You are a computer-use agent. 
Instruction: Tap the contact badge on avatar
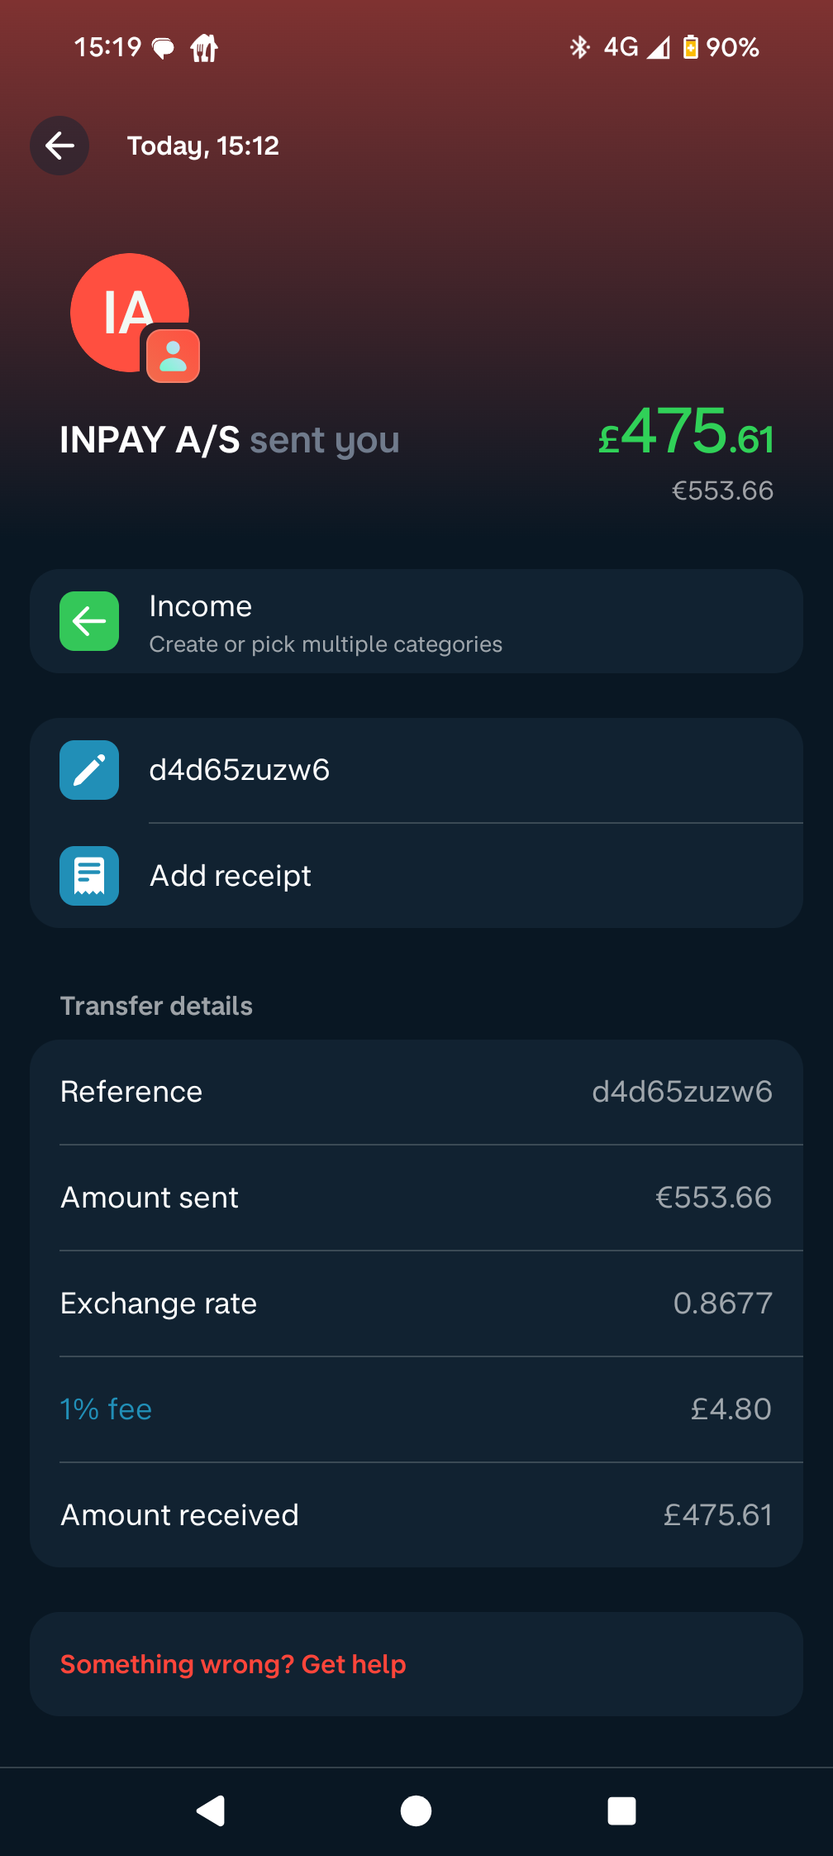(x=173, y=356)
